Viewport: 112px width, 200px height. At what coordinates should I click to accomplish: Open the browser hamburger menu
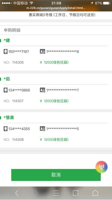[56, 193]
